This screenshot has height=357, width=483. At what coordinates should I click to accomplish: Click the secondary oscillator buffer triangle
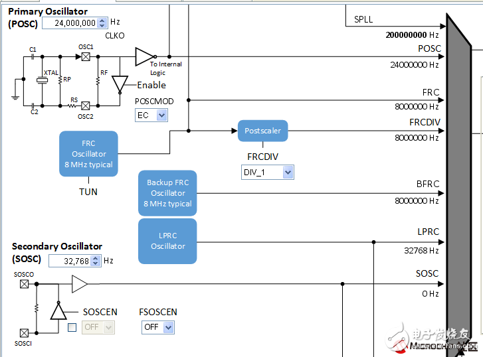(80, 284)
